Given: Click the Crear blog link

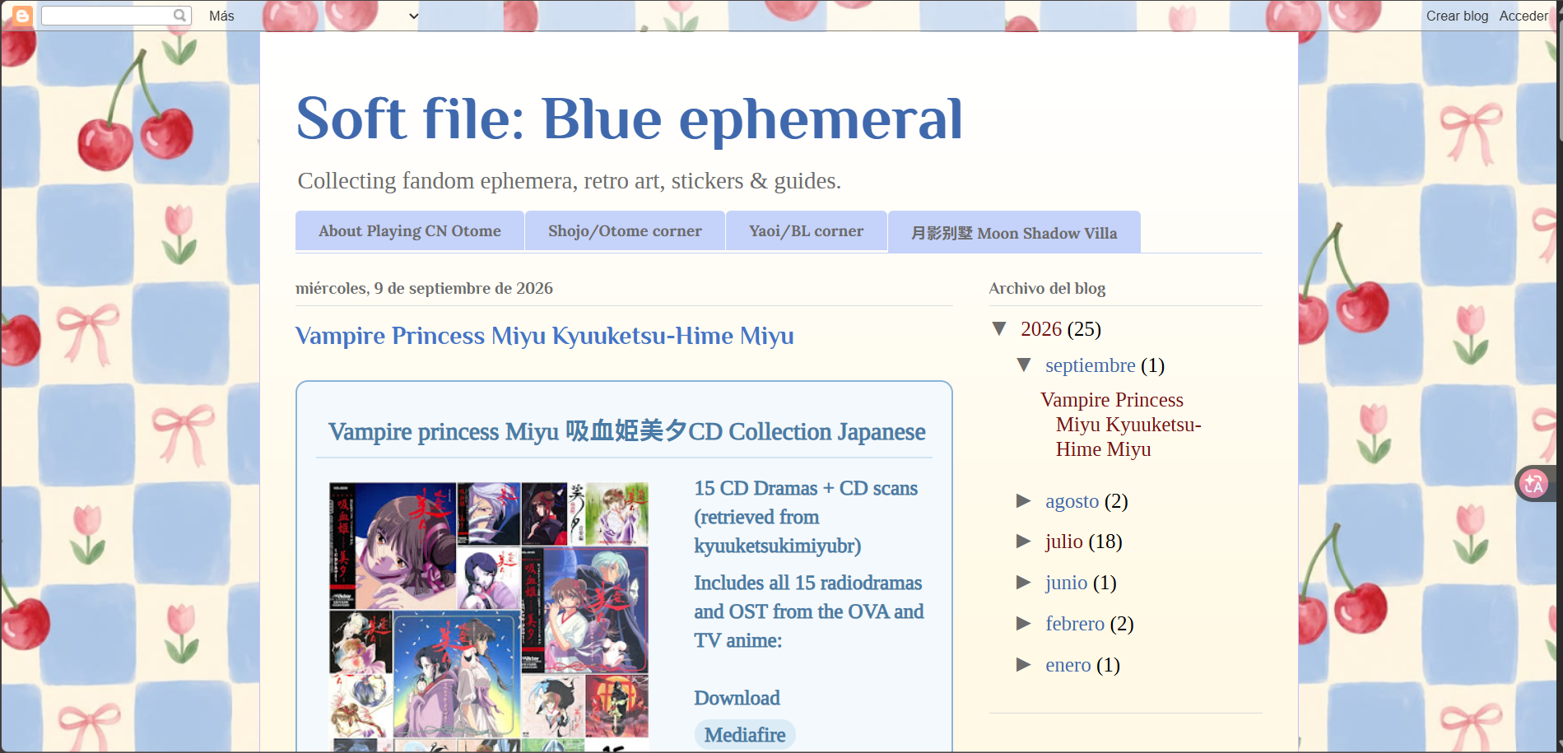Looking at the screenshot, I should (1457, 16).
